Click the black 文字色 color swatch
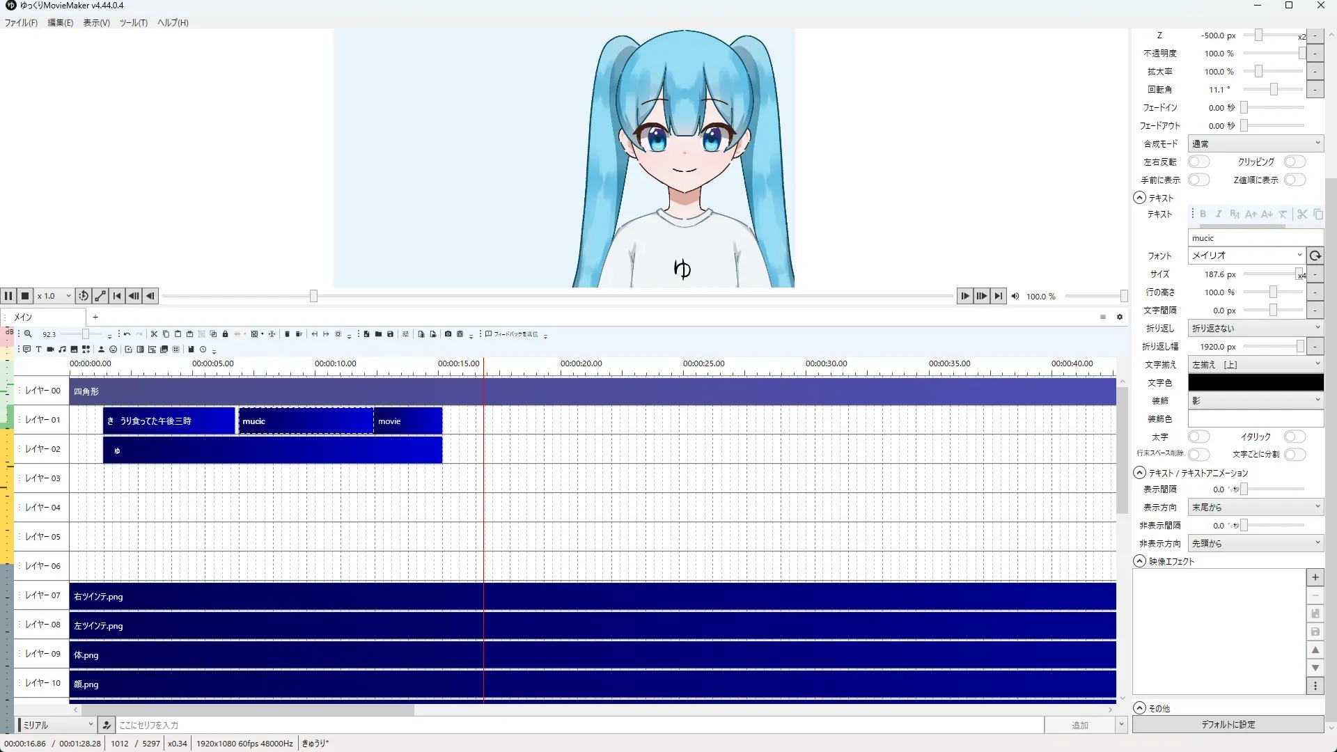The height and width of the screenshot is (752, 1337). click(x=1255, y=382)
